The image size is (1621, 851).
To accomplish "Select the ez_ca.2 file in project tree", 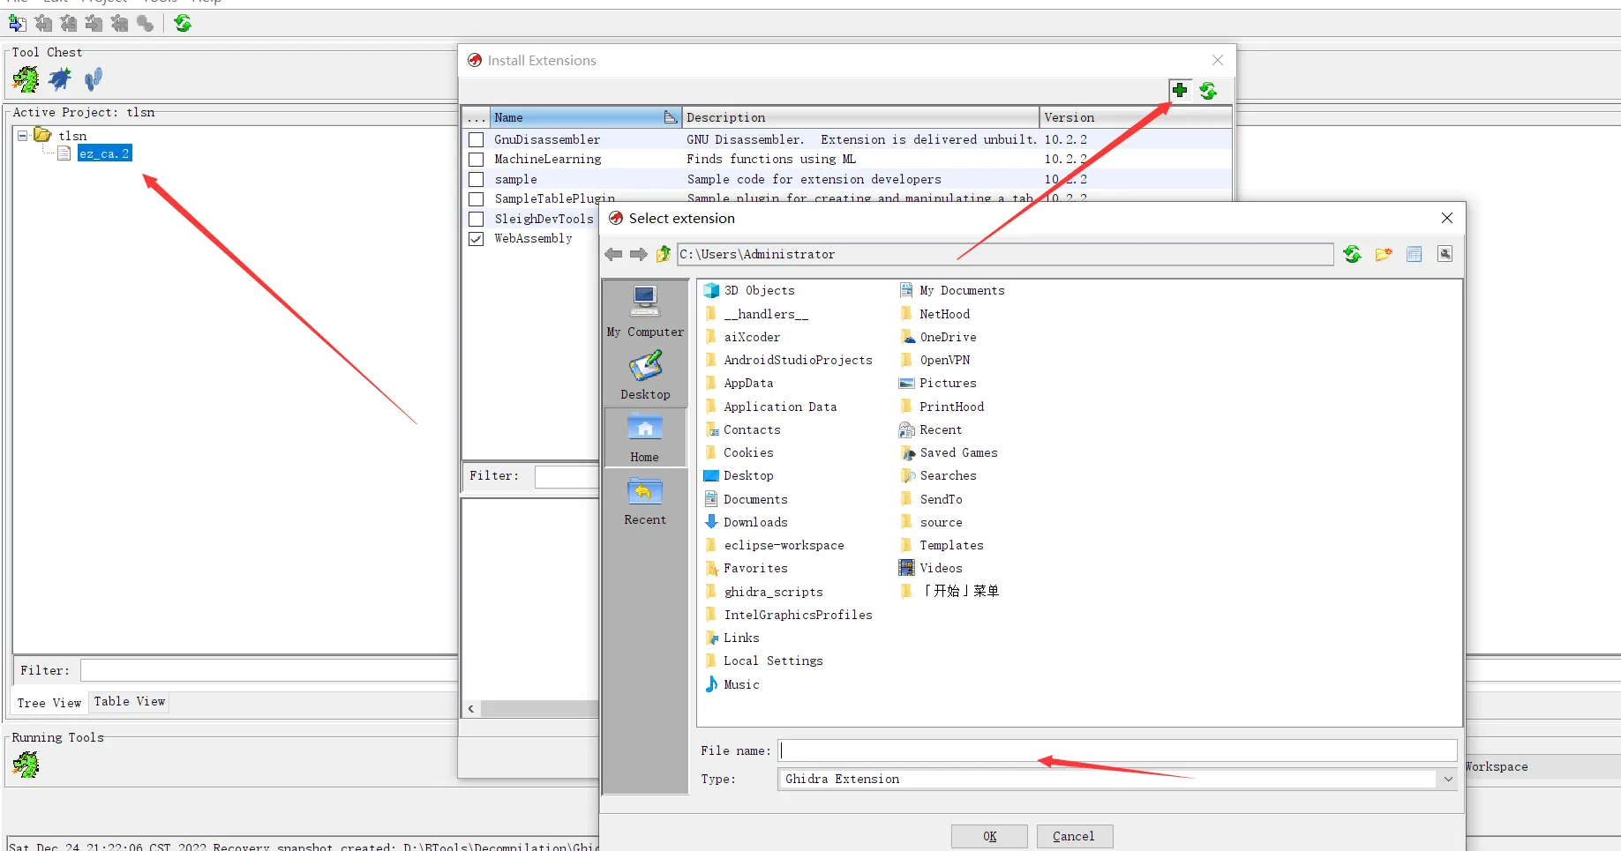I will coord(104,153).
